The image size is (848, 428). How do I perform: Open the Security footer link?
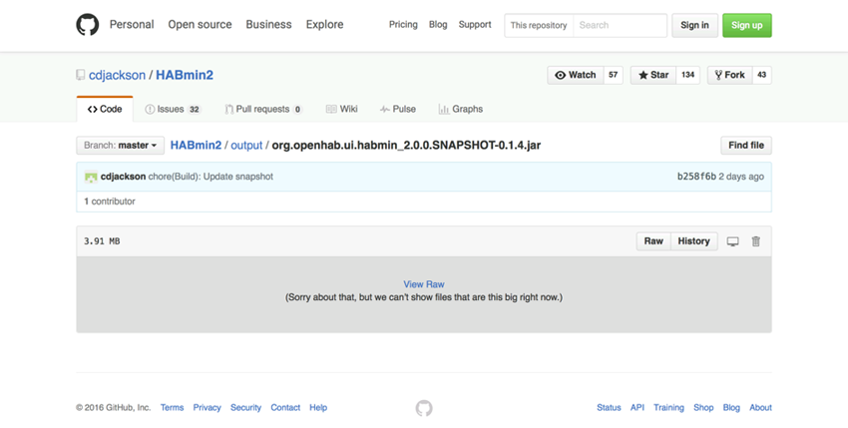tap(245, 407)
